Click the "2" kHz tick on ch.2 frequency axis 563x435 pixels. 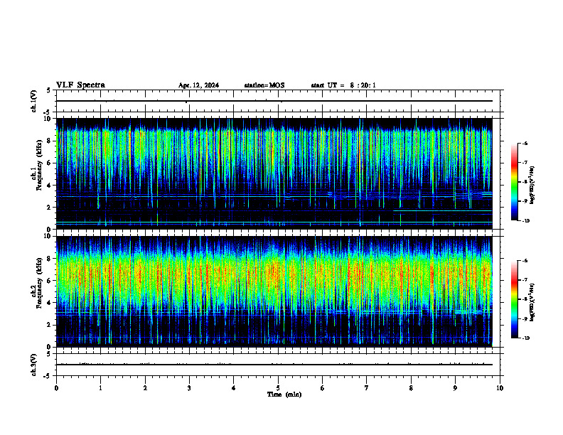tap(50, 325)
